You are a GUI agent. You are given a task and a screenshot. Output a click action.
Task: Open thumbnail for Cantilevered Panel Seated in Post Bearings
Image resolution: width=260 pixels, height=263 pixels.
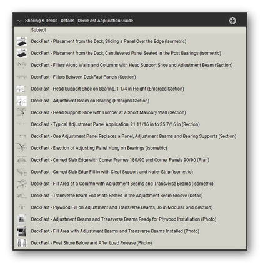22,53
